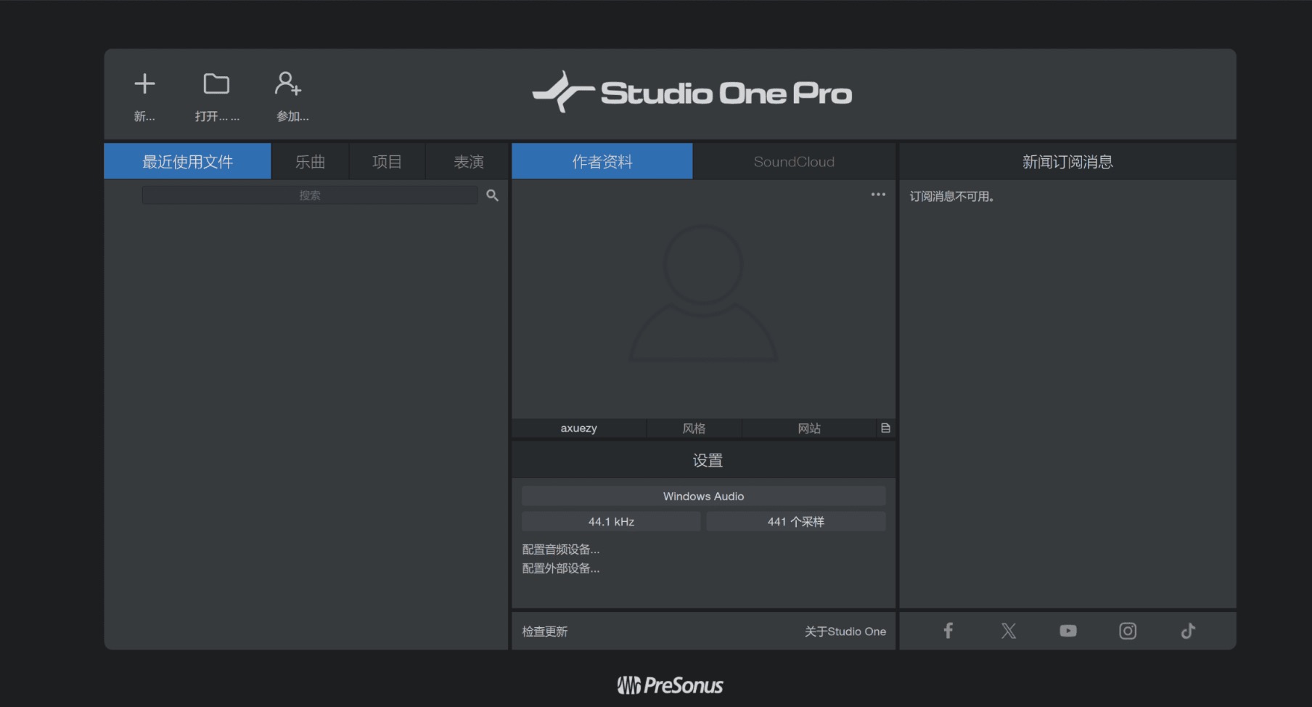This screenshot has width=1312, height=707.
Task: Click the join user icon with plus
Action: coord(288,83)
